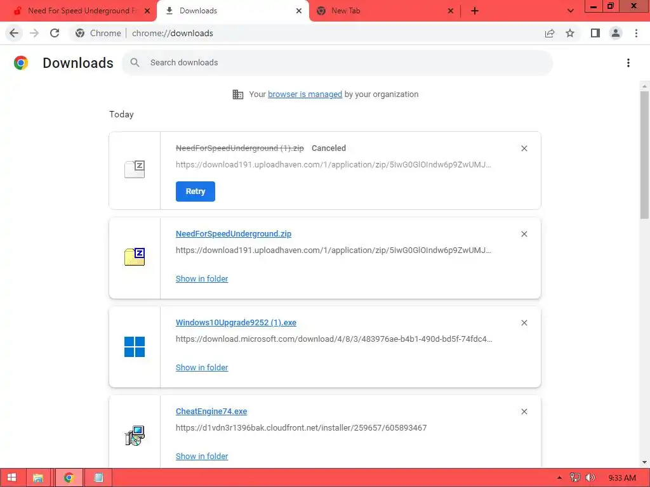Open the tab search dropdown chevron

(571, 11)
